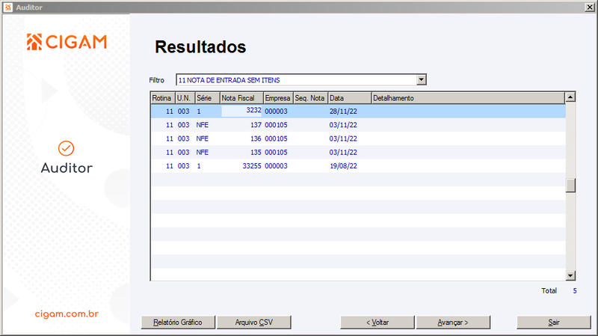
Task: Sort by the Série column header
Action: (208, 98)
